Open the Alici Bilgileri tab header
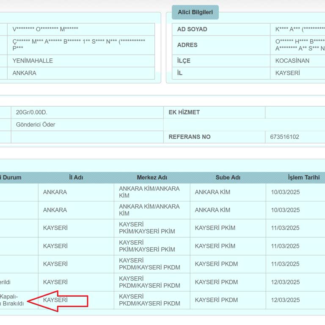This screenshot has height=325, width=325. 195,12
